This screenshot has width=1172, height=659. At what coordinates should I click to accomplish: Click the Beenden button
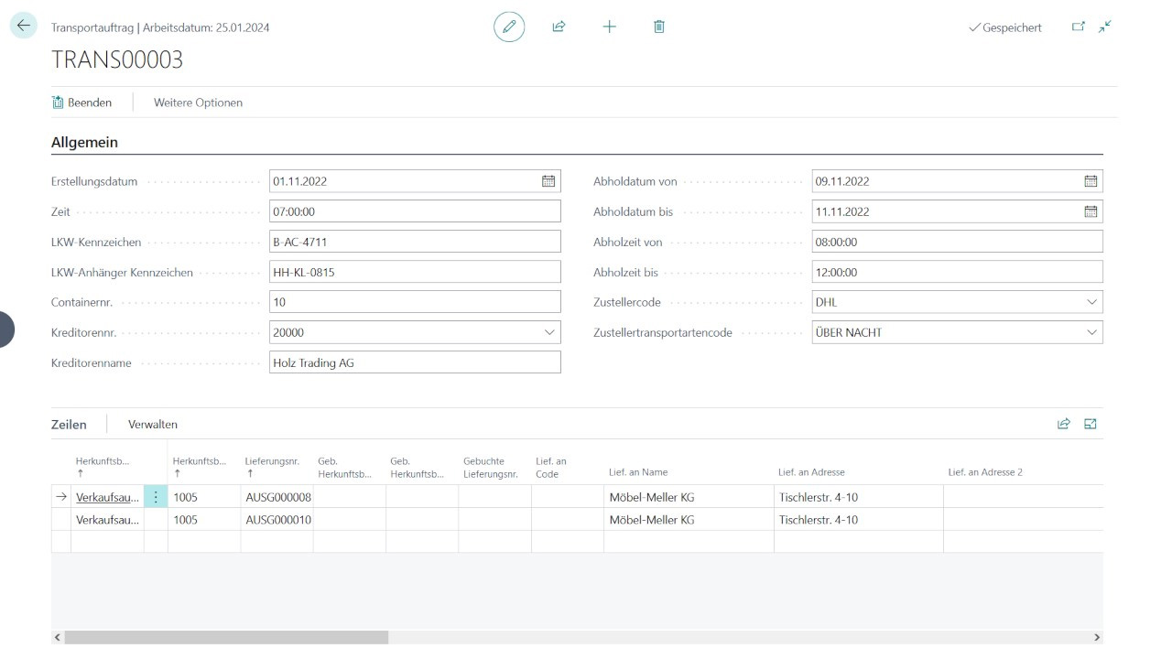(x=82, y=103)
